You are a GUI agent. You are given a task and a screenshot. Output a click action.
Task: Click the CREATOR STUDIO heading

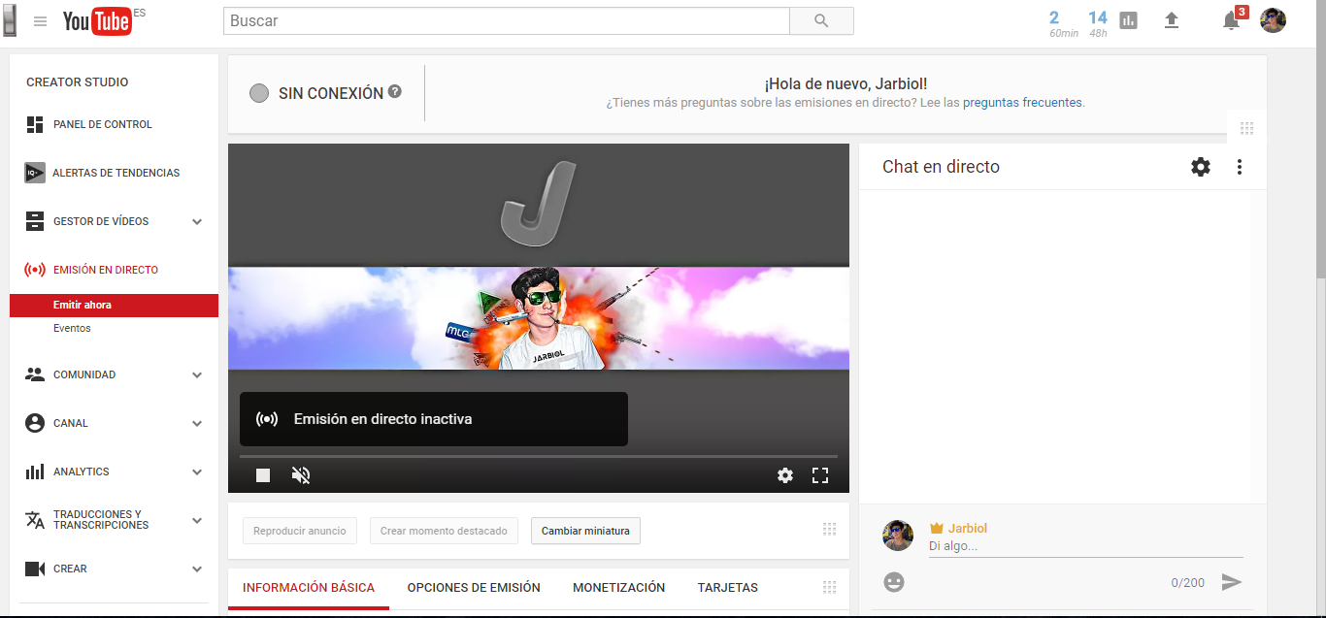pos(78,82)
